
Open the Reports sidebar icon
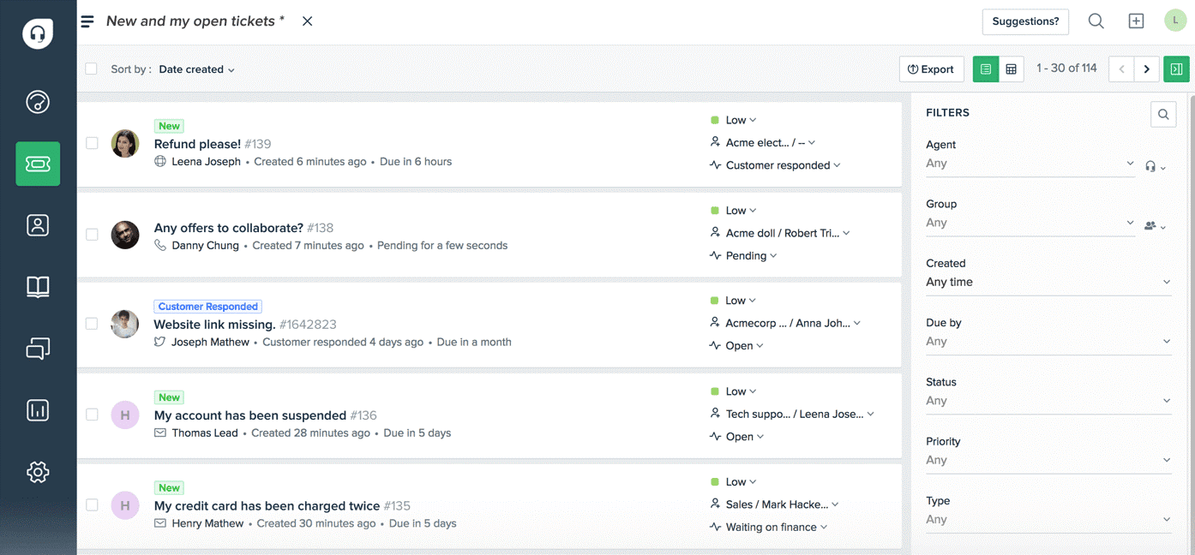(x=38, y=410)
